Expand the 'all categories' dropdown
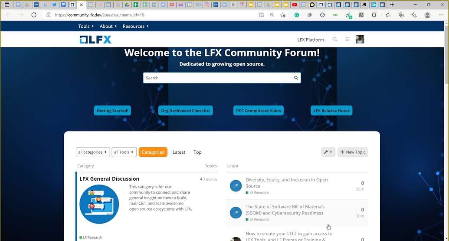The height and width of the screenshot is (241, 449). click(93, 152)
